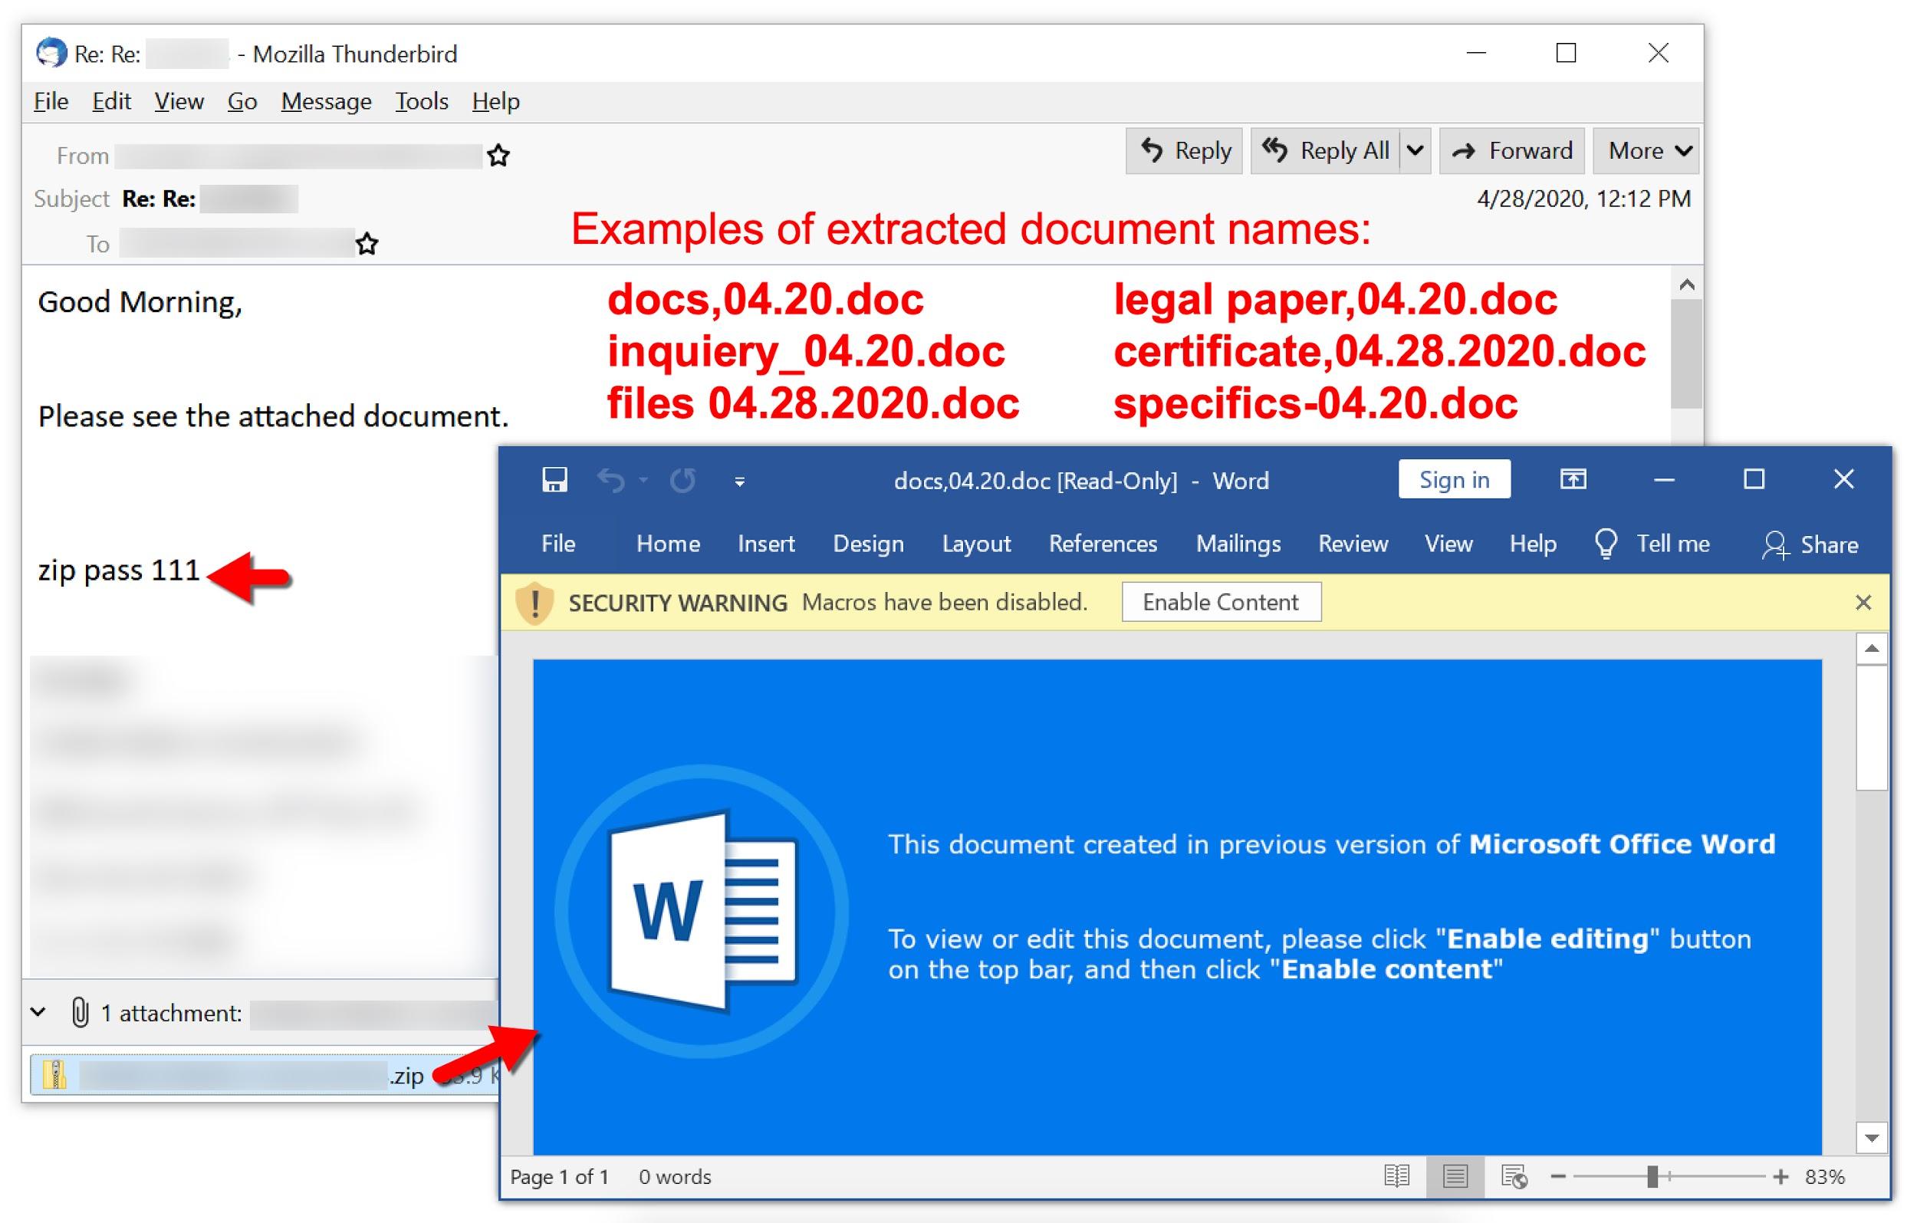Image resolution: width=1917 pixels, height=1223 pixels.
Task: Open the File tab in Word
Action: pyautogui.click(x=558, y=544)
